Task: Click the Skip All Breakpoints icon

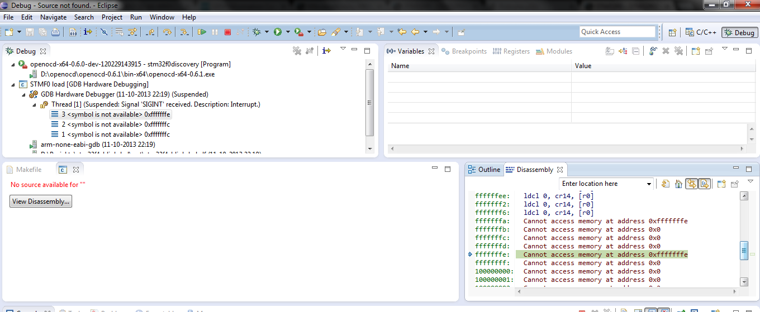Action: (104, 32)
